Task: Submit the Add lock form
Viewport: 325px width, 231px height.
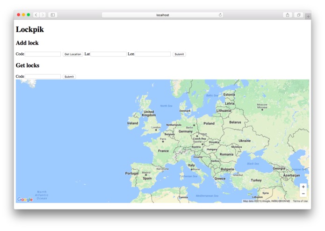Action: pos(179,54)
